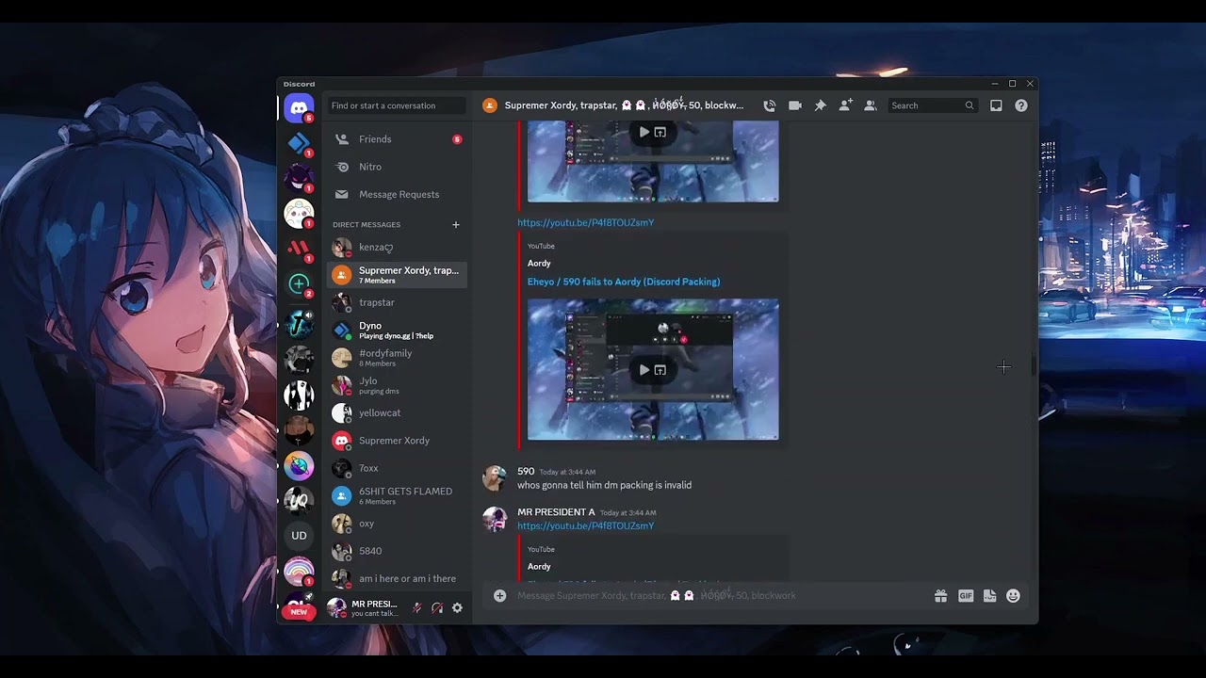Open purple Gengar server icon
Screen dimensions: 1206x678
(299, 178)
